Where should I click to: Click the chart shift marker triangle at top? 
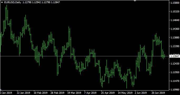[x=135, y=1]
